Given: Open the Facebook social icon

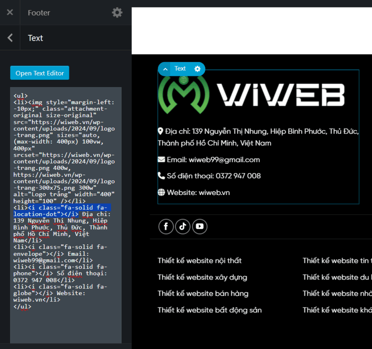Looking at the screenshot, I should 166,227.
